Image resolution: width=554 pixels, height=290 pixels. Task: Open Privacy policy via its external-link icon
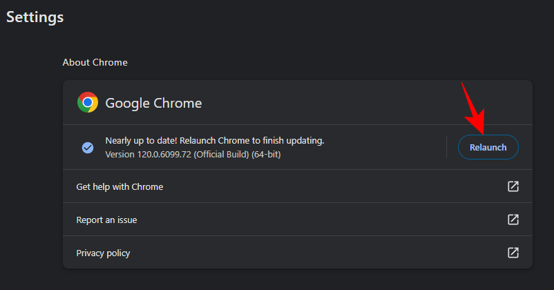click(x=513, y=253)
